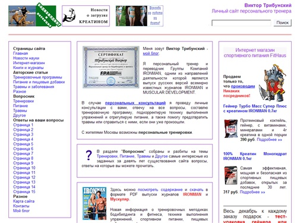
Task: Go to Страница 8 answers
Action: [x=23, y=158]
